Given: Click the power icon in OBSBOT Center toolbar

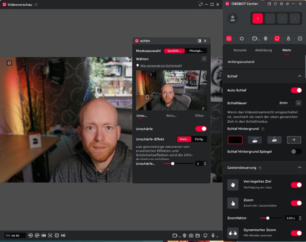Looking at the screenshot, I should [x=241, y=38].
